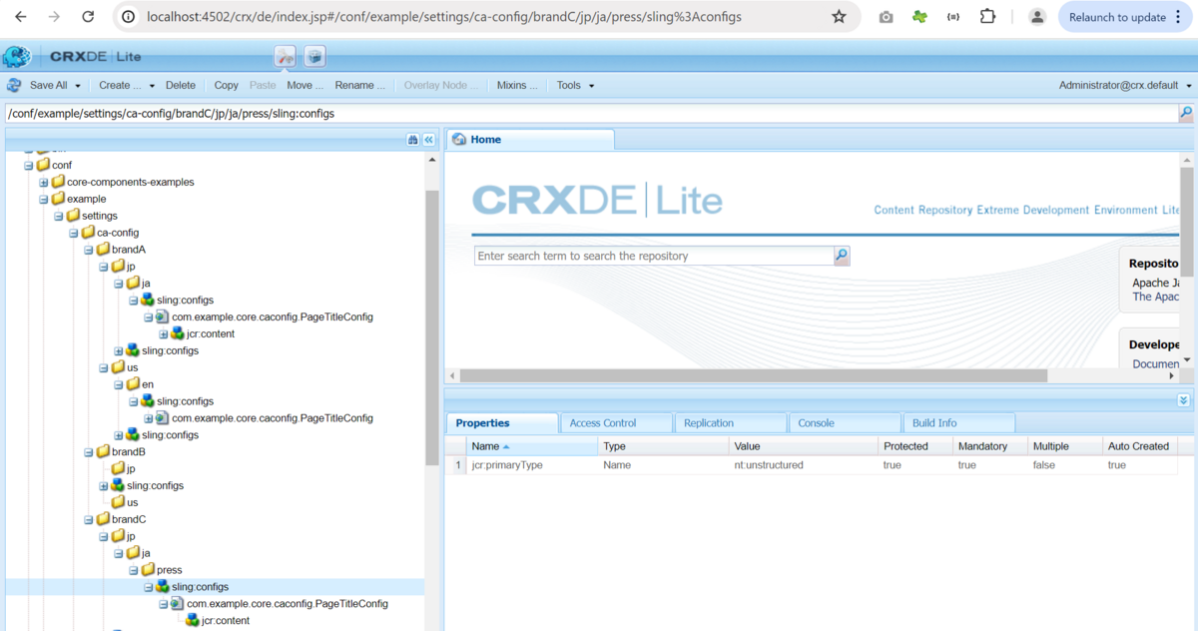Collapse the conf tree node
The height and width of the screenshot is (631, 1198).
click(x=29, y=165)
